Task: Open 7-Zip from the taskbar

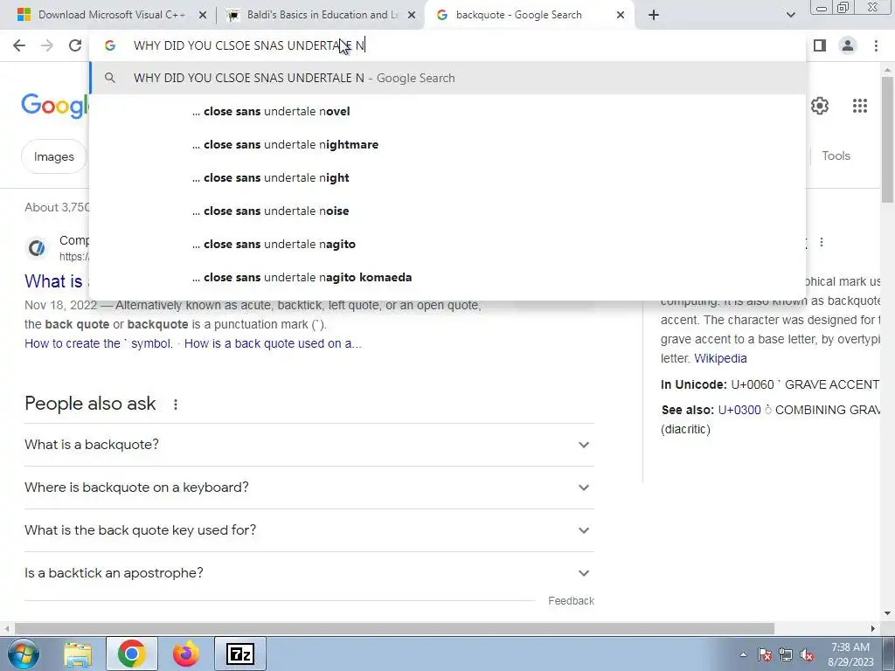Action: (x=239, y=654)
